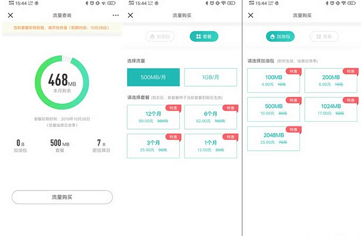Close the 流量查询 page with X icon

11,15
